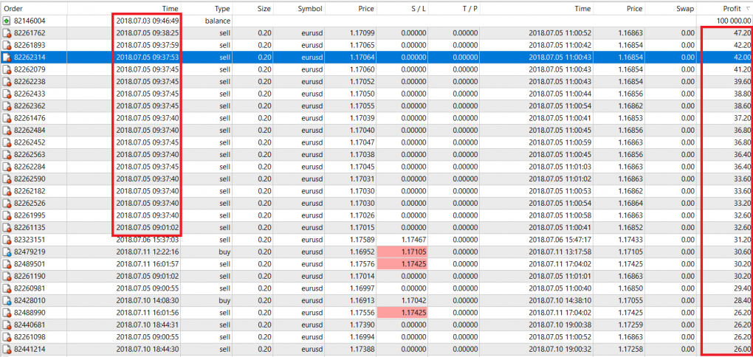Image resolution: width=753 pixels, height=357 pixels.
Task: Click the order icon beside 82489501
Action: [x=6, y=264]
